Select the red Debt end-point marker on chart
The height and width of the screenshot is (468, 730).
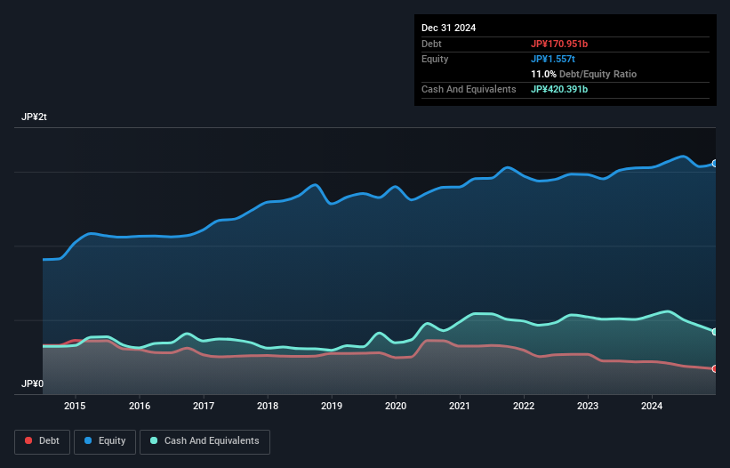[x=715, y=368]
